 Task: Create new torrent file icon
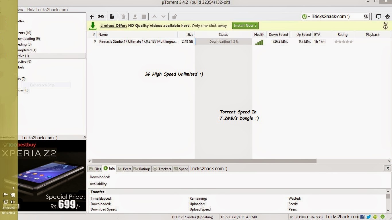pos(112,17)
